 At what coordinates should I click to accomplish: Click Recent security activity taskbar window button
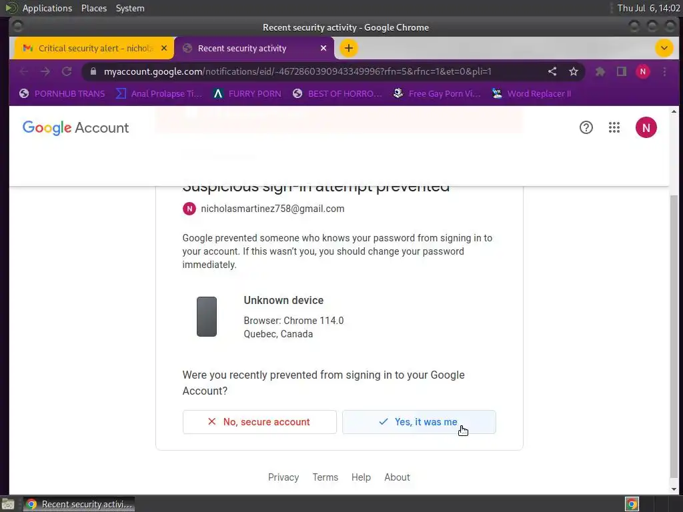79,504
